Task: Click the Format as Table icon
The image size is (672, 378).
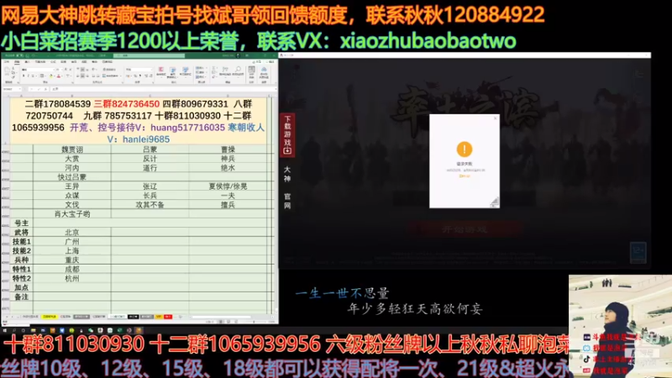Action: [173, 71]
